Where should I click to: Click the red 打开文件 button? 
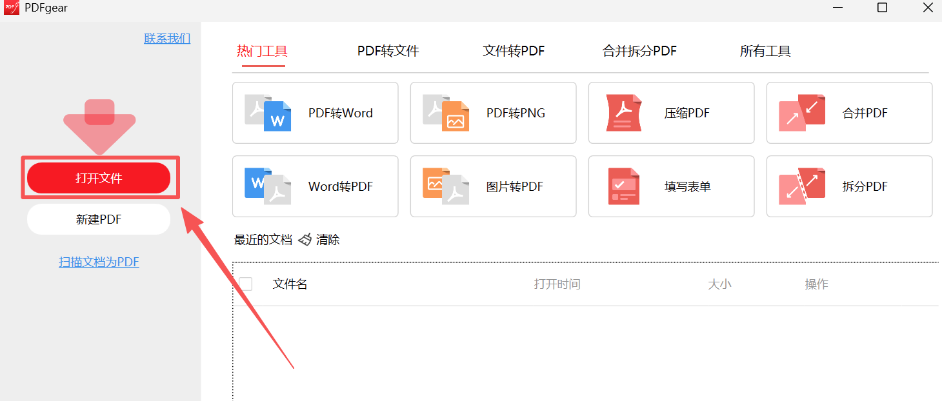coord(99,177)
